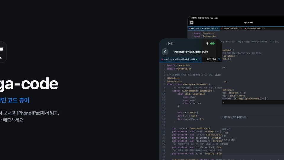The image size is (284, 160).
Task: Close the lower split pane tab on iPad
Action: (x=223, y=103)
